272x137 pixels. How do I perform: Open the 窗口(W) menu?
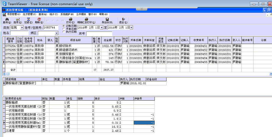(x=92, y=14)
